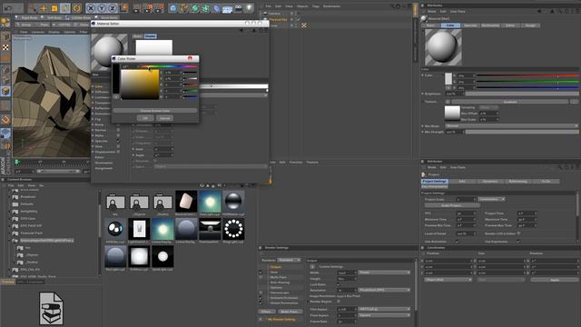Click the Workplane icon in left sidebar
Viewport: 581px width, 327px height.
pyautogui.click(x=5, y=134)
